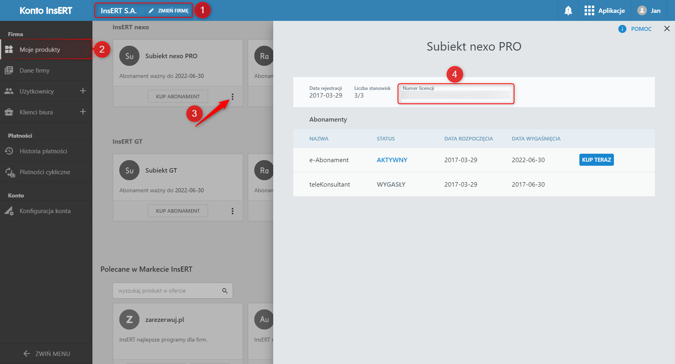Open the Jan user account menu
675x364 pixels.
[649, 11]
